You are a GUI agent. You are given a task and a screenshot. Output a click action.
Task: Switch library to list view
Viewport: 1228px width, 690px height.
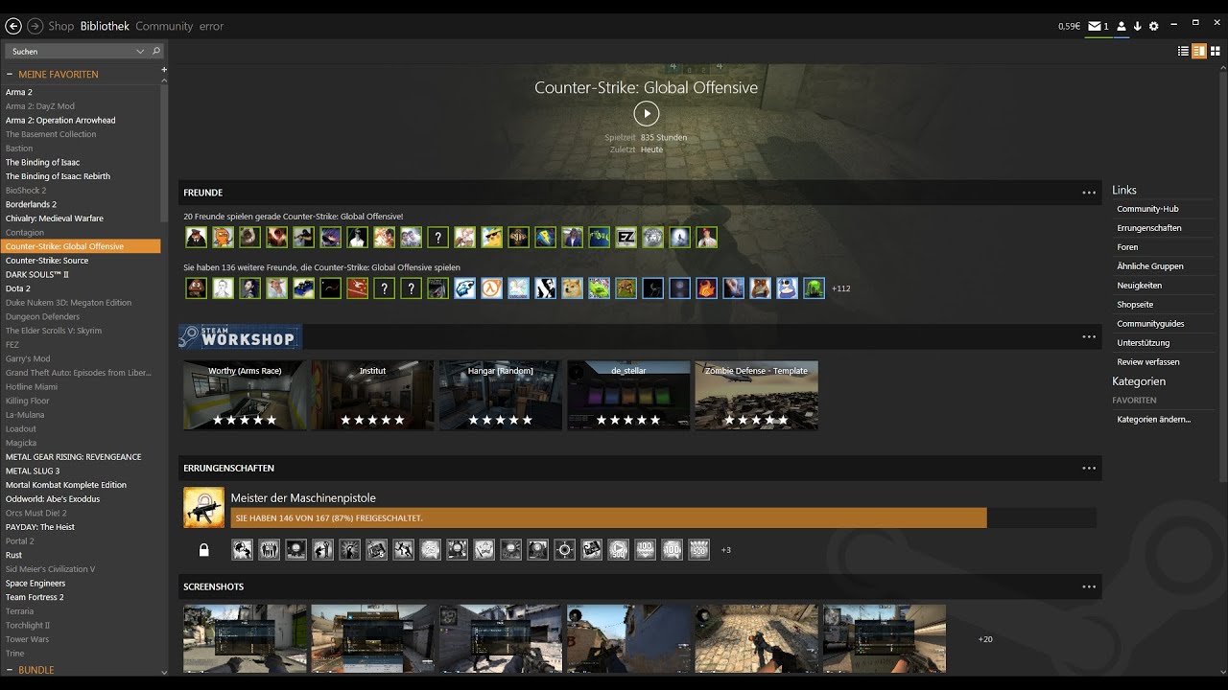(x=1183, y=52)
